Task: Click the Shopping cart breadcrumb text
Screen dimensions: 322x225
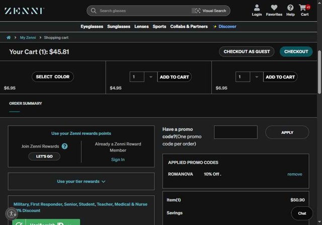Action: pyautogui.click(x=56, y=38)
